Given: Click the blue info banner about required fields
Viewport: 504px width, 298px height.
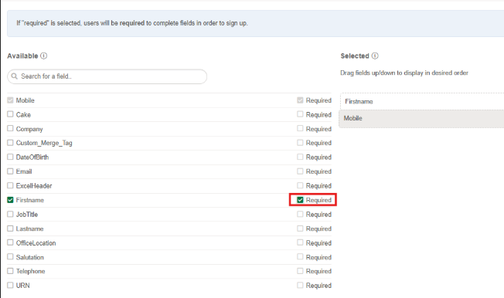Looking at the screenshot, I should (256, 23).
